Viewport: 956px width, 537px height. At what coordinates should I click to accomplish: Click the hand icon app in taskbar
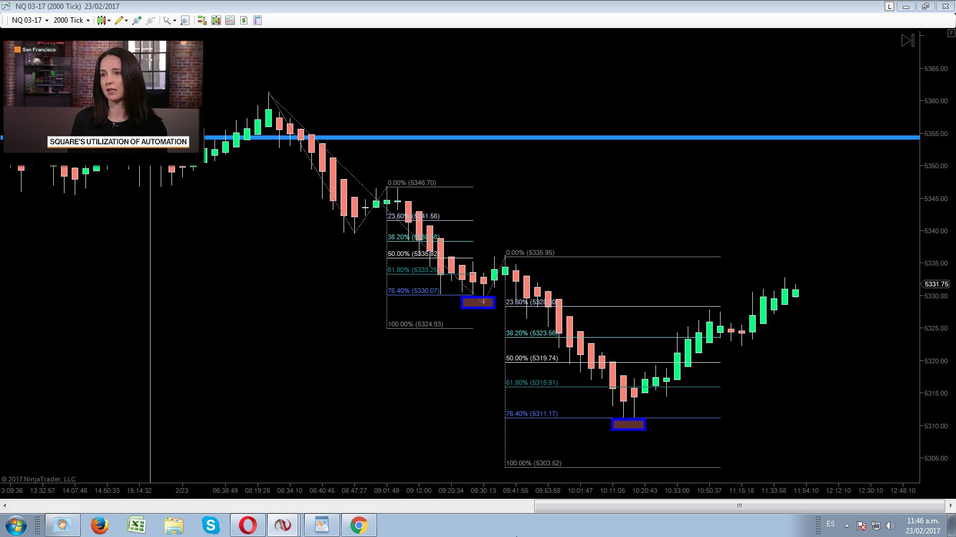63,525
